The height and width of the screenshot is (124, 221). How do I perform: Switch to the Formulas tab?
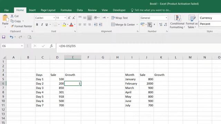point(66,10)
